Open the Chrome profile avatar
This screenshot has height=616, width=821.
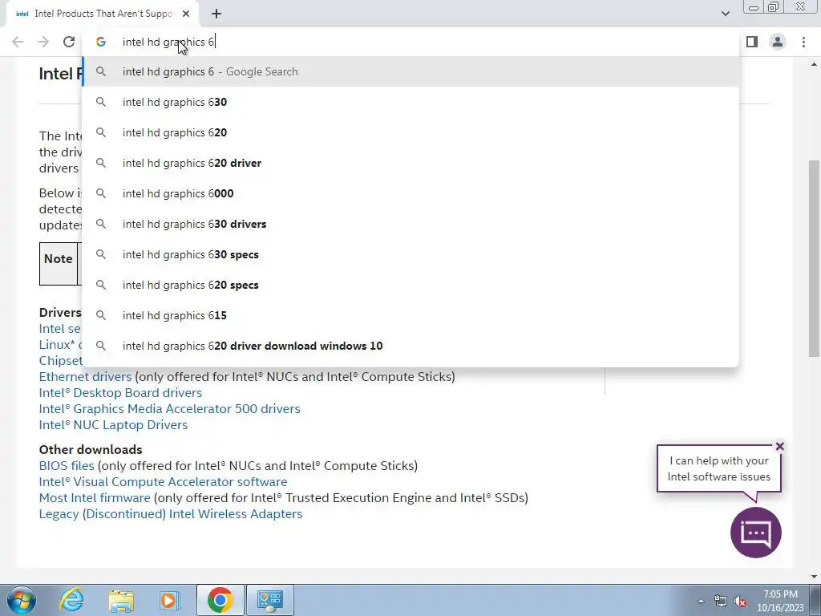[x=778, y=42]
